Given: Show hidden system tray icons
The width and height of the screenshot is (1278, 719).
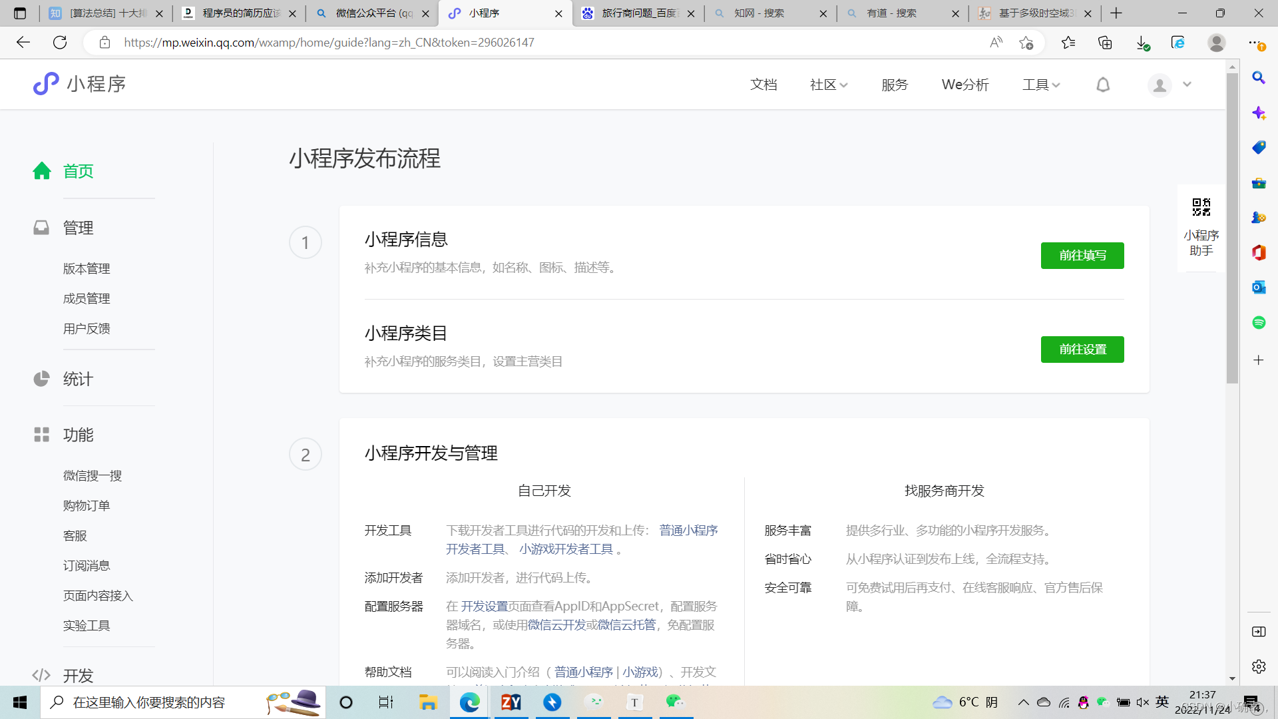Looking at the screenshot, I should coord(1023,702).
